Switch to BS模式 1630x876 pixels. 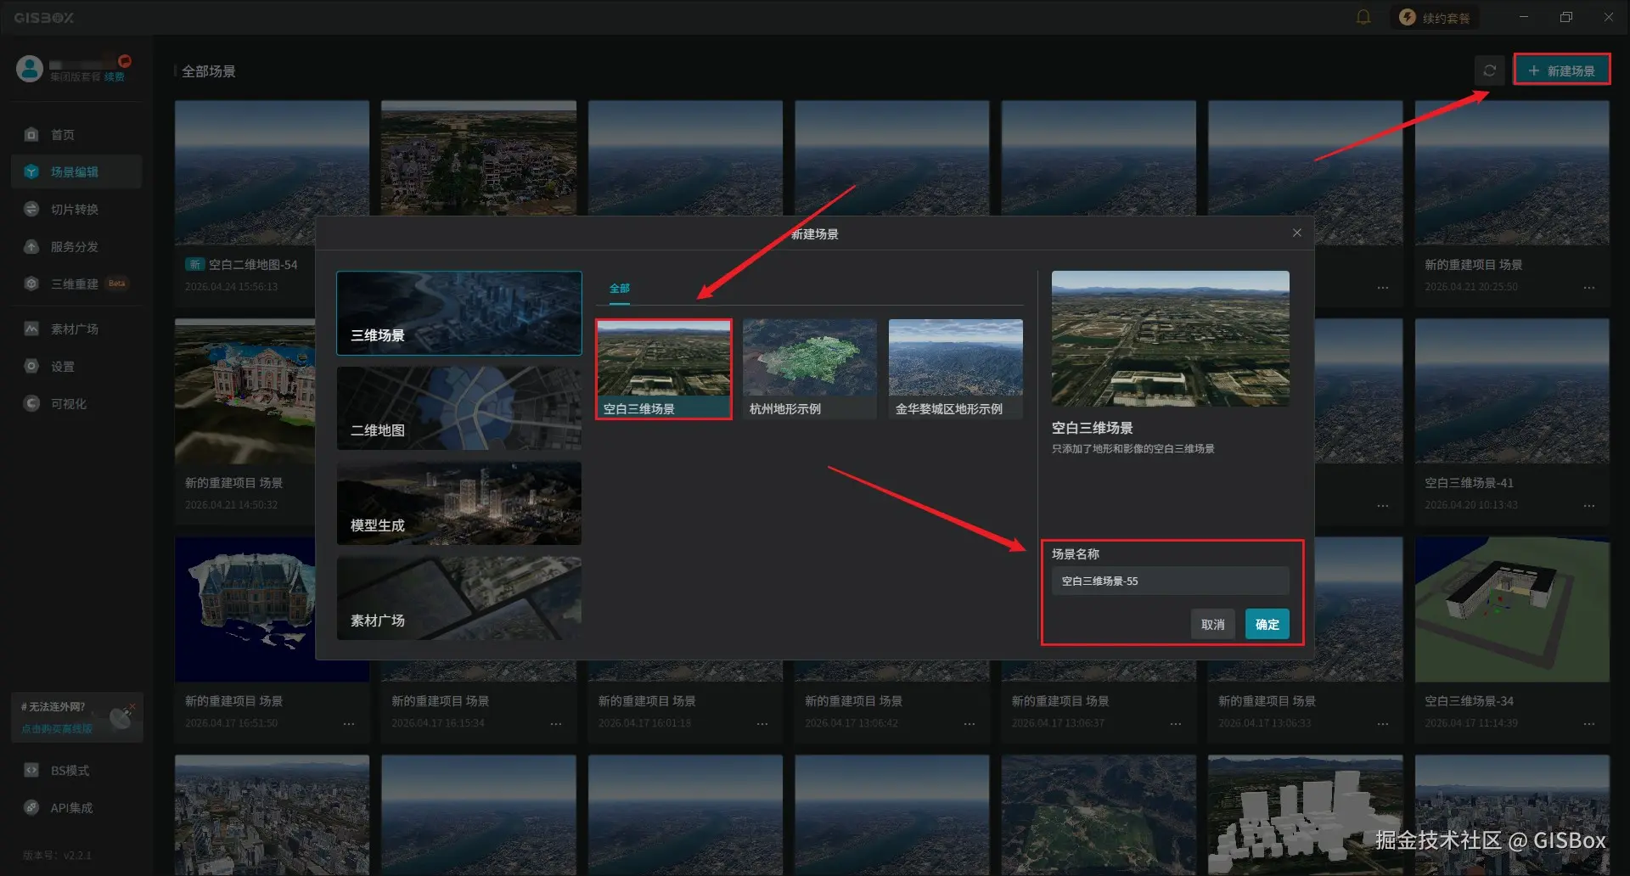[76, 771]
